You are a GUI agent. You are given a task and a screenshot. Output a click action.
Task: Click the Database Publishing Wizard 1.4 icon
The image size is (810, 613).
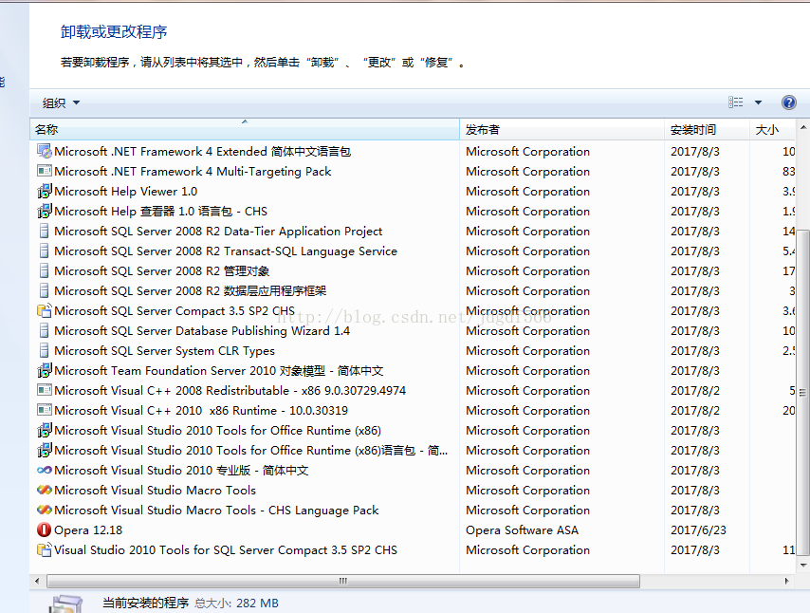tap(45, 331)
